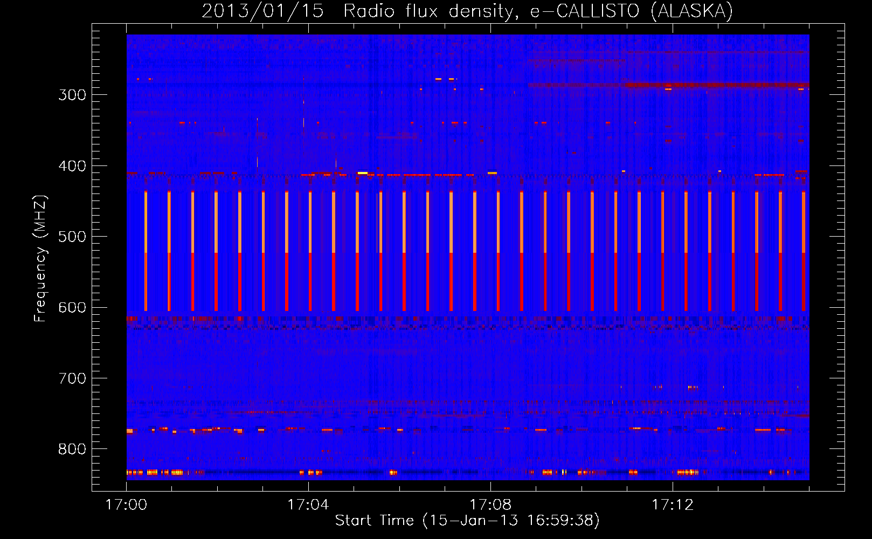Select the 600 frequency tick label

tap(72, 308)
